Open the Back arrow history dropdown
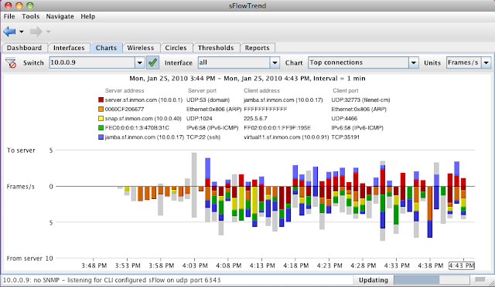Image resolution: width=495 pixels, height=287 pixels. tap(22, 32)
